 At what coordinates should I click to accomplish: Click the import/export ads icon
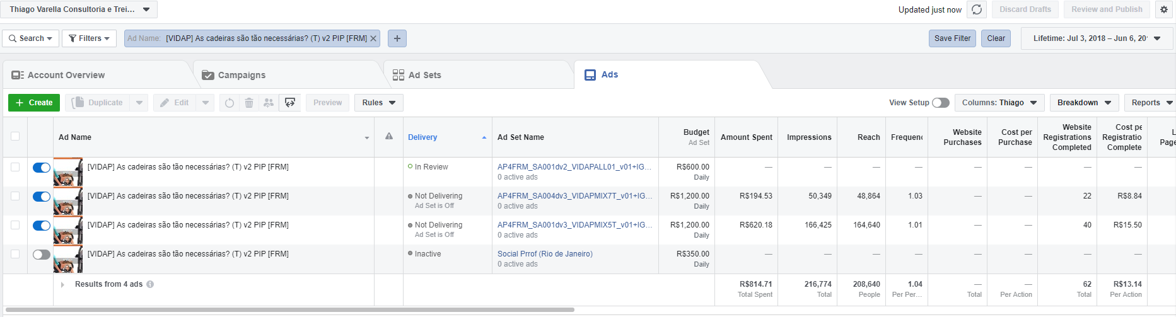point(290,103)
